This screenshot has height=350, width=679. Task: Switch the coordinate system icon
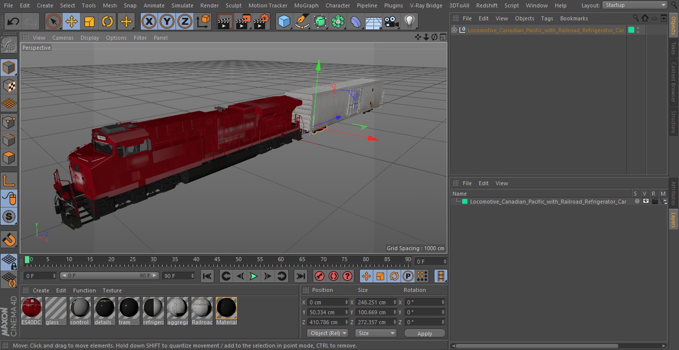(x=203, y=21)
